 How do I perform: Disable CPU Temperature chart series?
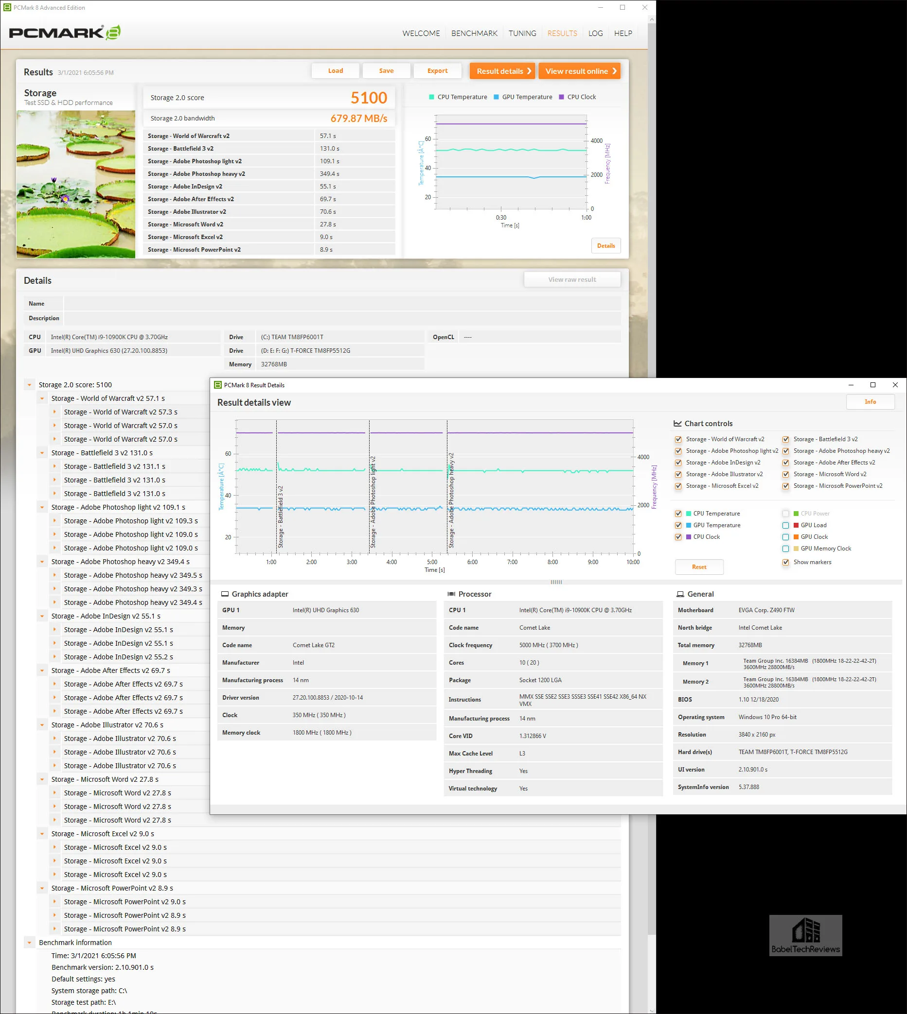point(678,513)
